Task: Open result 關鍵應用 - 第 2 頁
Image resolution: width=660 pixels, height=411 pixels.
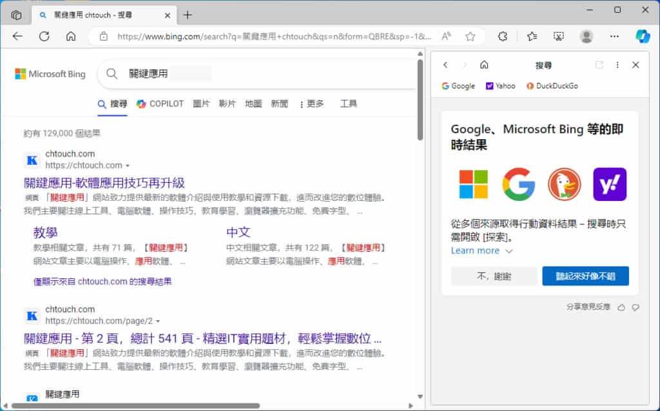Action: click(x=202, y=339)
